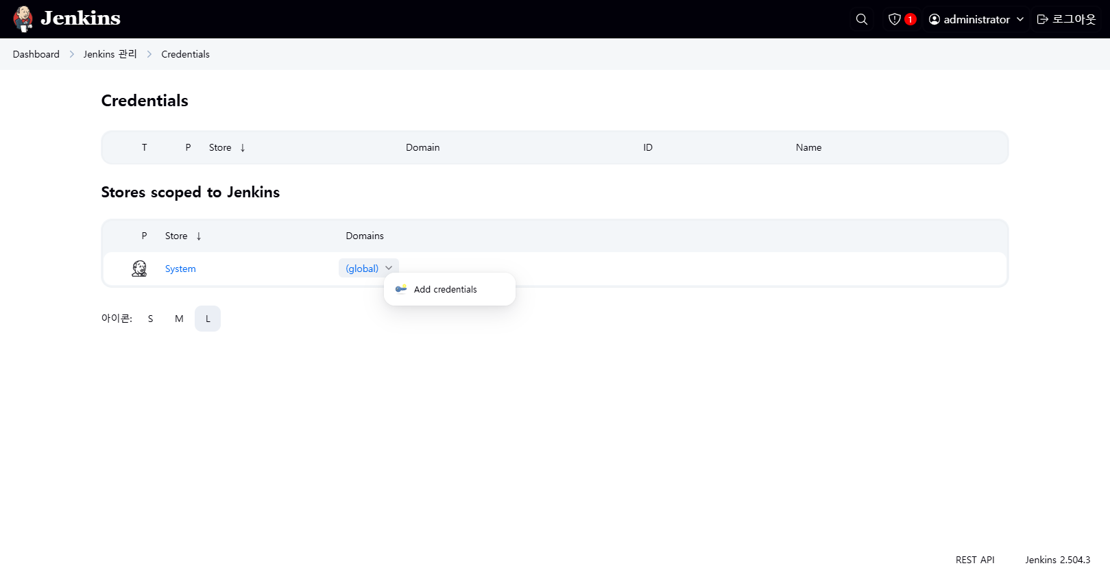Click the P header in Credentials table
Viewport: 1110px width, 581px height.
click(188, 147)
